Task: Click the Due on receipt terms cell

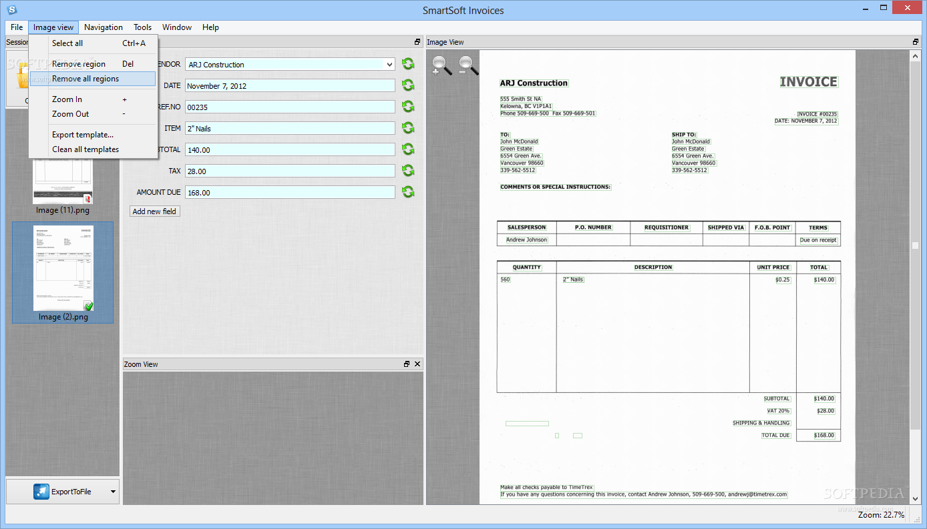Action: (x=818, y=240)
